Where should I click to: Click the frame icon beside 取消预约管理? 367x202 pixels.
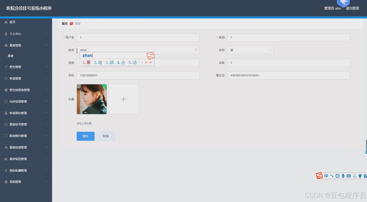(6, 136)
